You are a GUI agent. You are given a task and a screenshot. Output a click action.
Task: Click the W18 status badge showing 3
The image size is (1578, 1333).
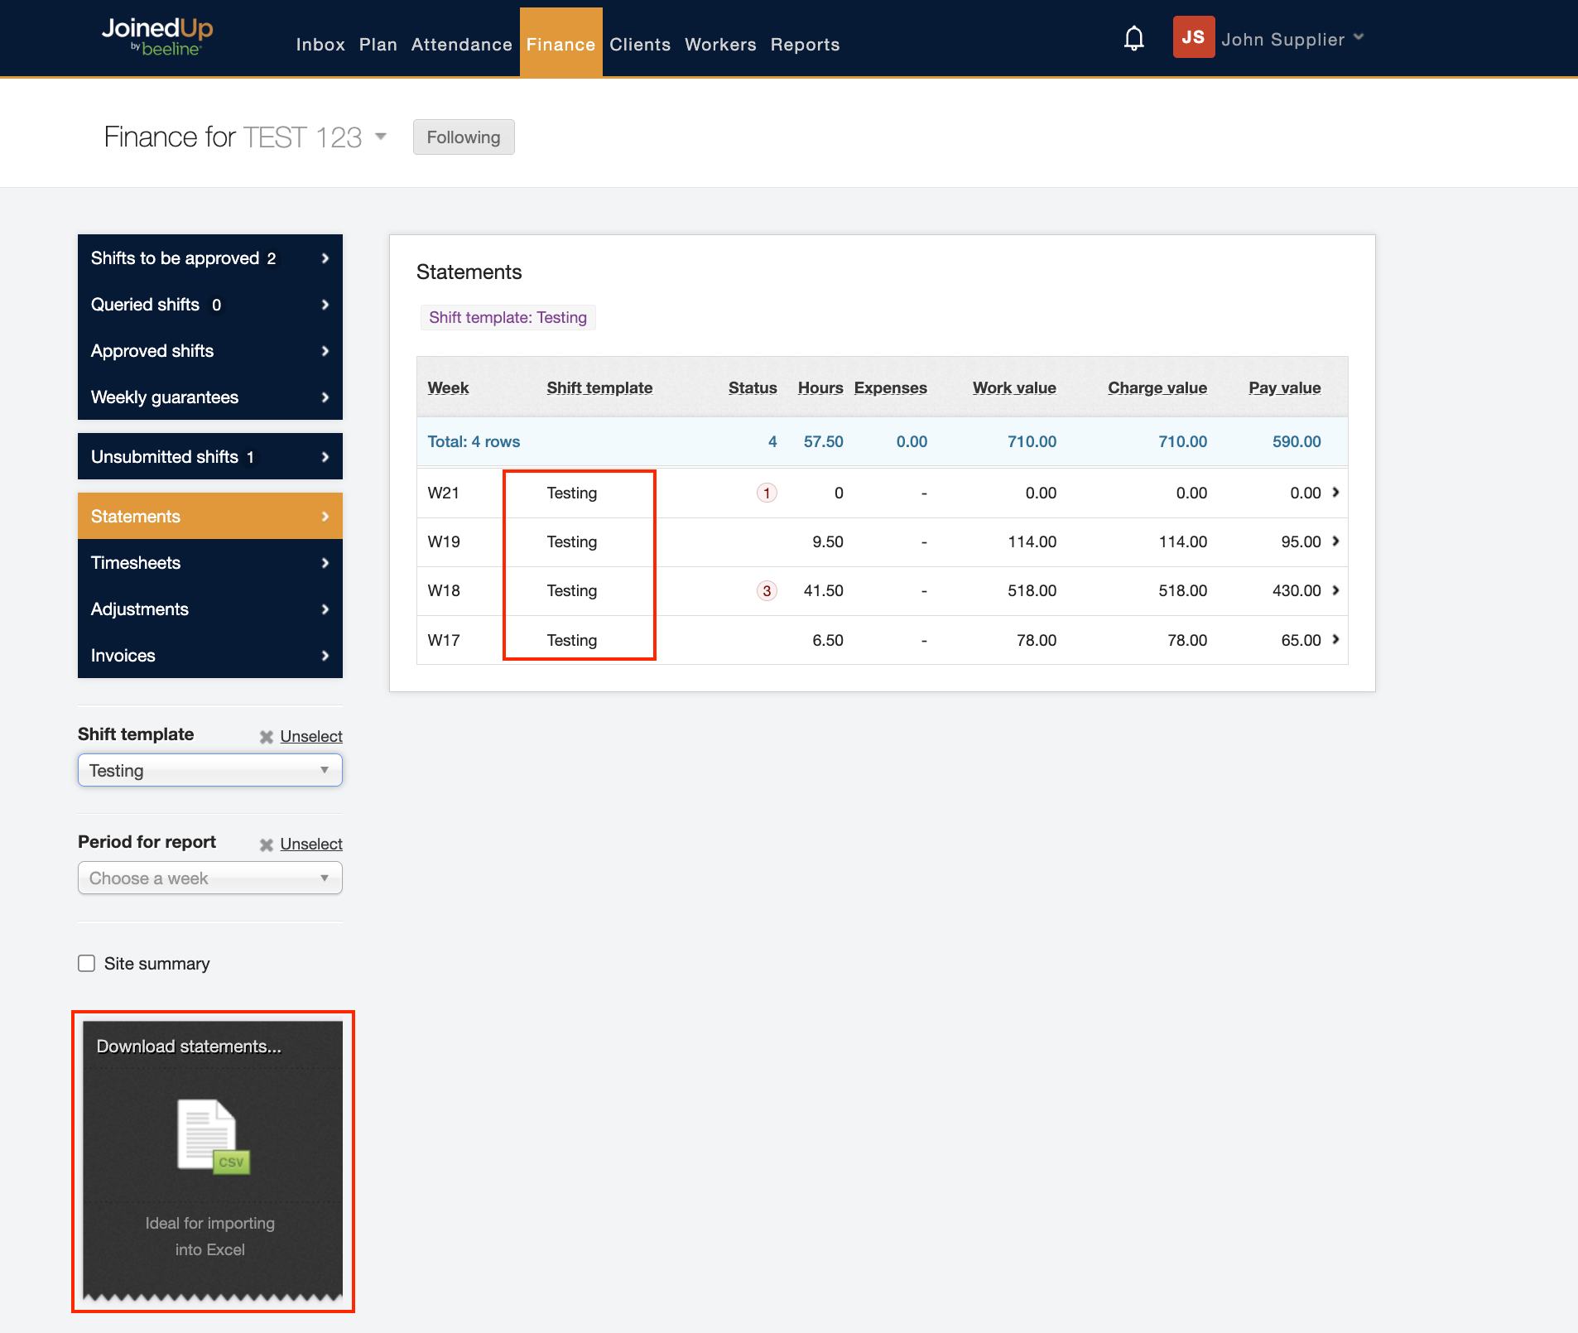(x=767, y=591)
